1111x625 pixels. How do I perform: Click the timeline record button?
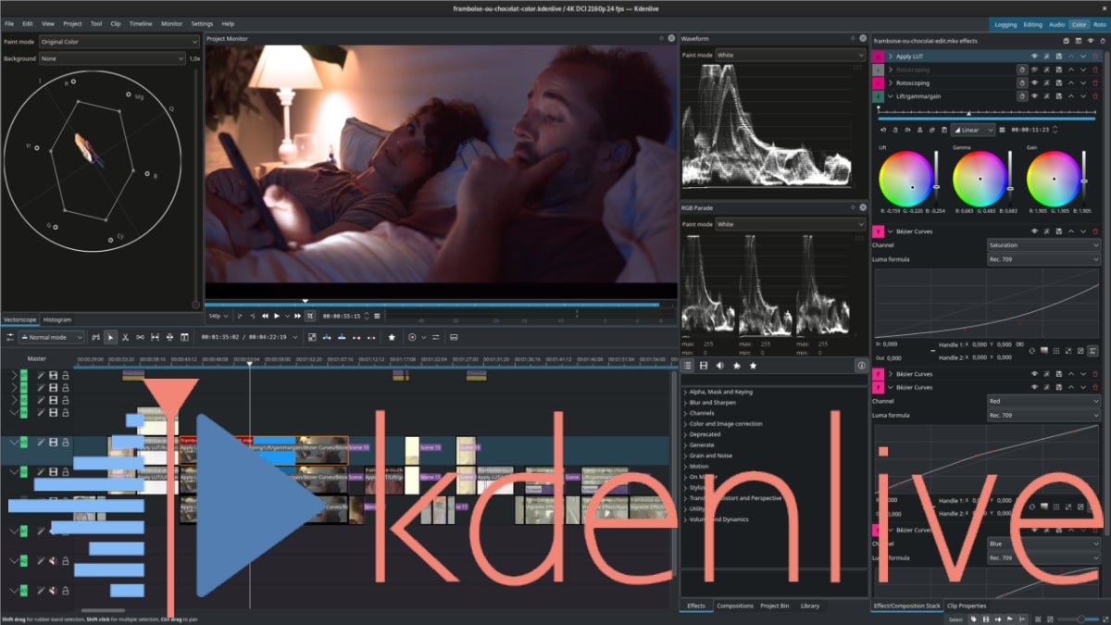click(412, 338)
